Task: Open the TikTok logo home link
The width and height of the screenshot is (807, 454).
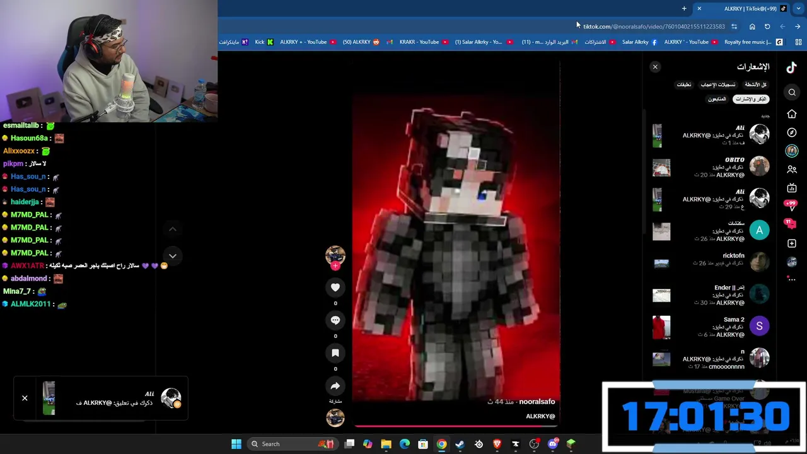Action: [x=791, y=67]
